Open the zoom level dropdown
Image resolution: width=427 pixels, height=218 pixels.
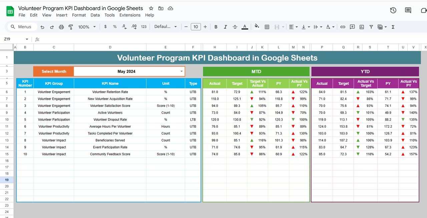(x=86, y=27)
